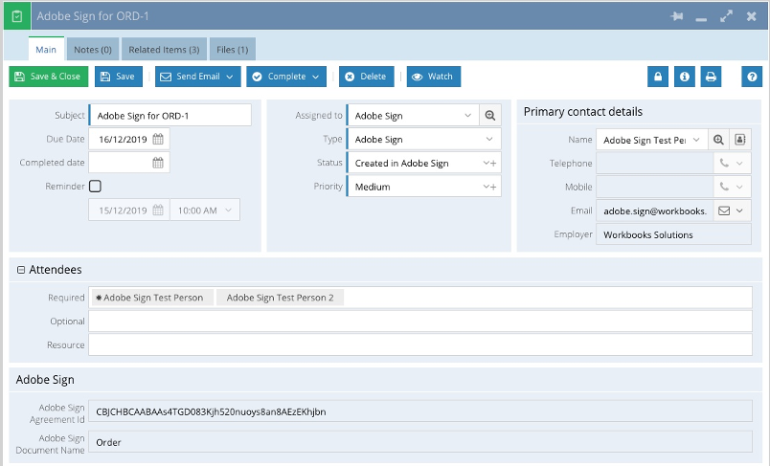
Task: Click the green task clipboard icon in title bar
Action: 17,16
